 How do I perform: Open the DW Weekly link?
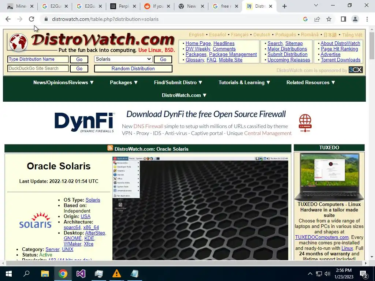point(198,49)
